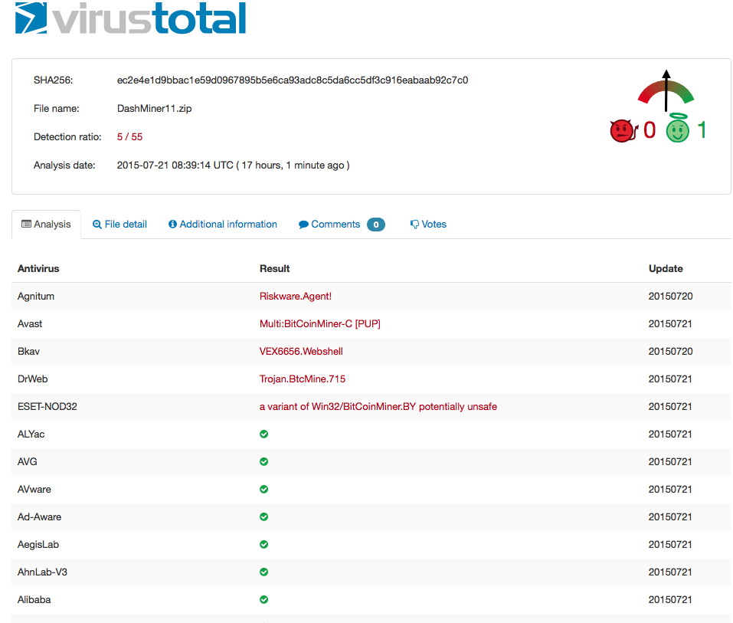
Task: Click the Analysis tab list icon
Action: coord(26,224)
